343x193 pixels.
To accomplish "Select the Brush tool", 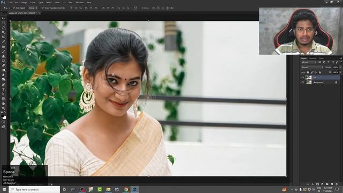I will [x=3, y=51].
